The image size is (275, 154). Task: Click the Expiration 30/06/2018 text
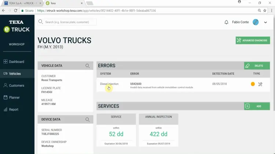116,144
